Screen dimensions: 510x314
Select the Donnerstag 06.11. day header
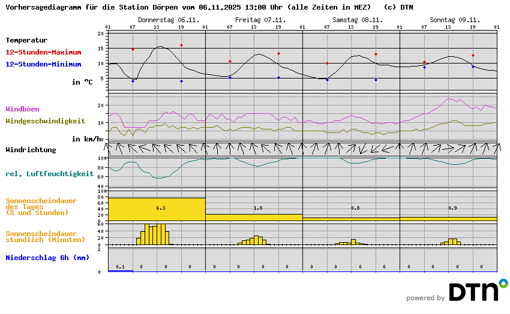click(160, 20)
